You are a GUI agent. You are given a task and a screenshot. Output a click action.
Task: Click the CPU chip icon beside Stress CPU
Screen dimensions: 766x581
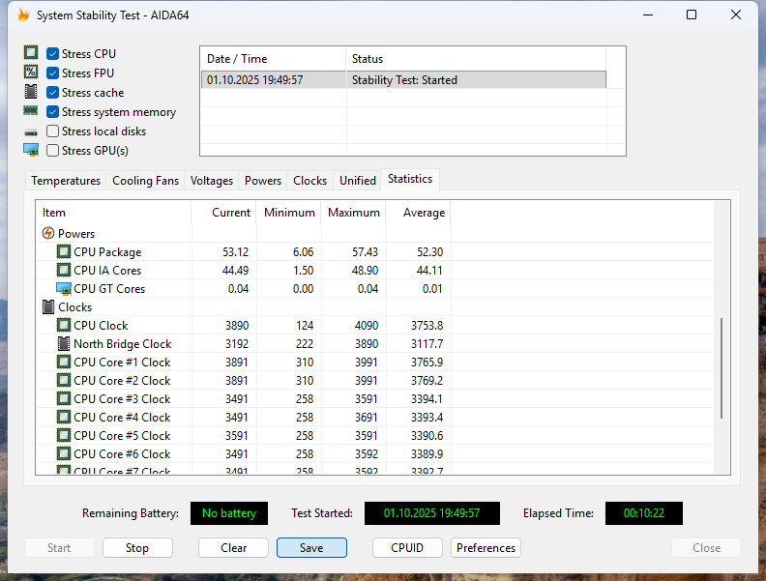[x=31, y=53]
